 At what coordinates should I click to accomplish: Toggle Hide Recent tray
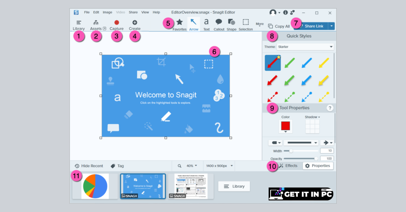[89, 166]
